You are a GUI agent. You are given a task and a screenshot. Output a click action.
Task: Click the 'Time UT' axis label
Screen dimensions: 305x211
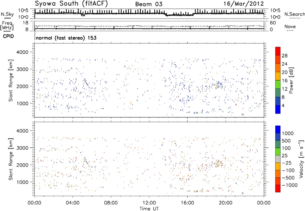149,208
